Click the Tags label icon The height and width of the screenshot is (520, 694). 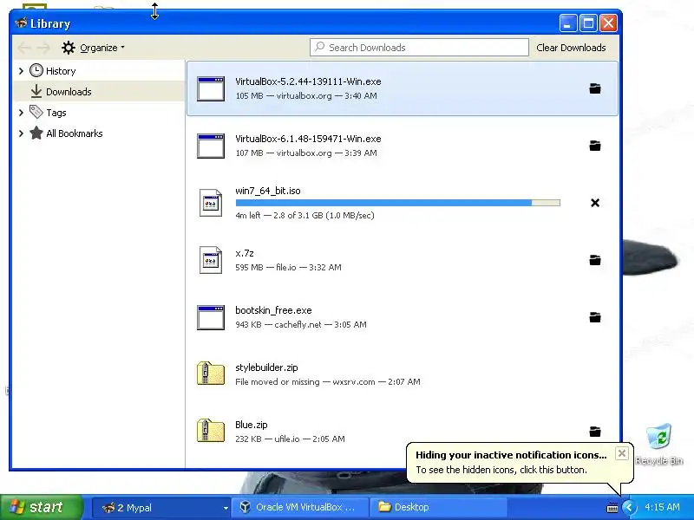point(36,113)
